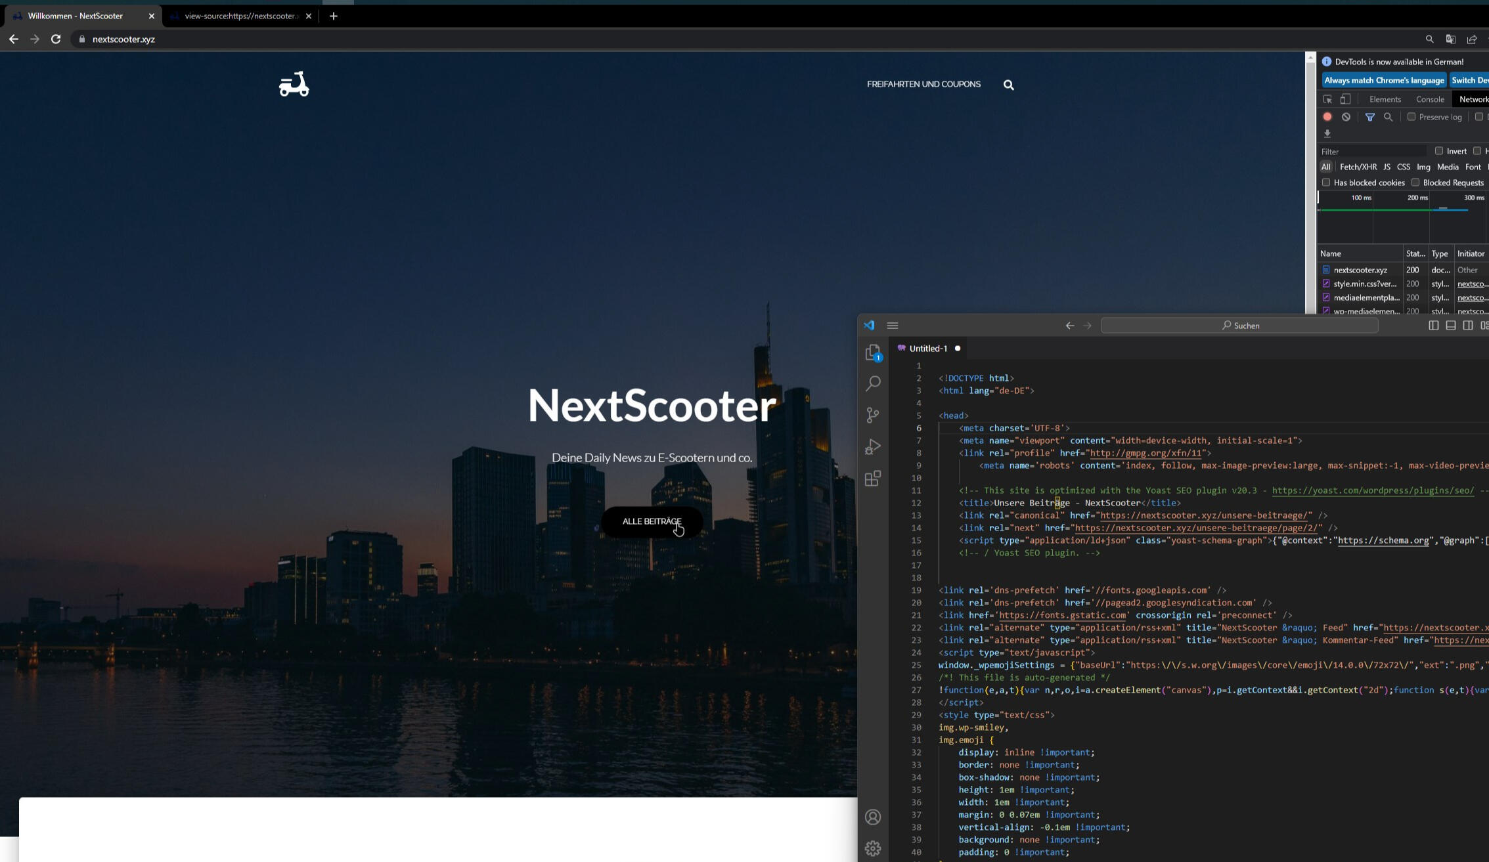Click the Customize Layout icon in VS Code
Viewport: 1489px width, 862px height.
click(1484, 326)
